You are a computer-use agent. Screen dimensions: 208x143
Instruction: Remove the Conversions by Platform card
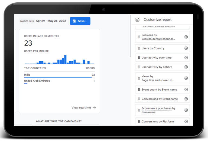coord(186,121)
